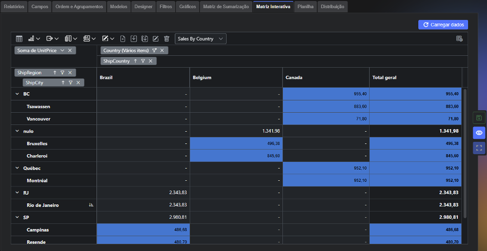This screenshot has height=251, width=487.
Task: Open the Sales By Country dropdown
Action: [x=200, y=39]
